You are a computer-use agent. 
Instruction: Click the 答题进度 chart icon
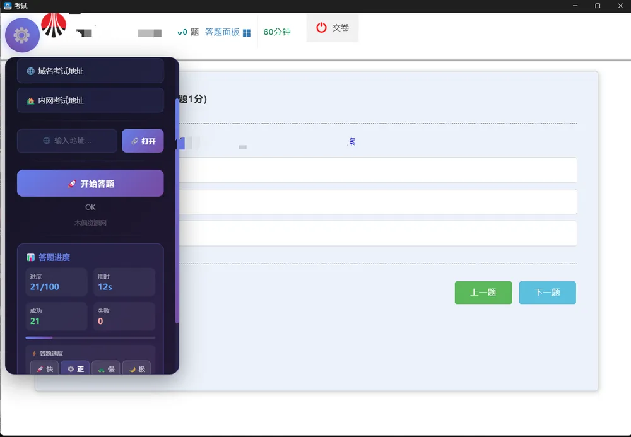30,257
